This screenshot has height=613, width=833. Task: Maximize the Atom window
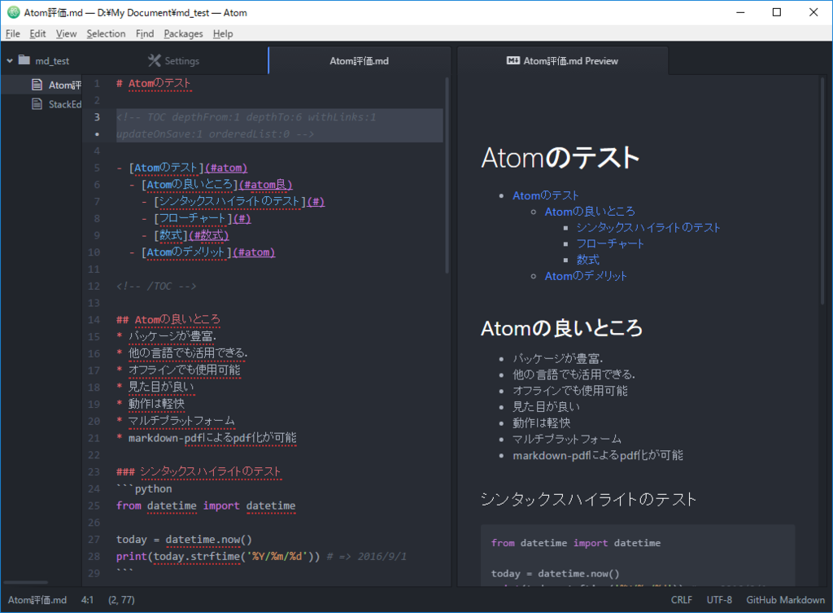[x=777, y=12]
